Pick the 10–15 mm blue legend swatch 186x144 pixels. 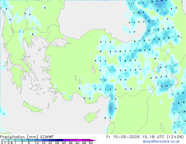[x=39, y=140]
